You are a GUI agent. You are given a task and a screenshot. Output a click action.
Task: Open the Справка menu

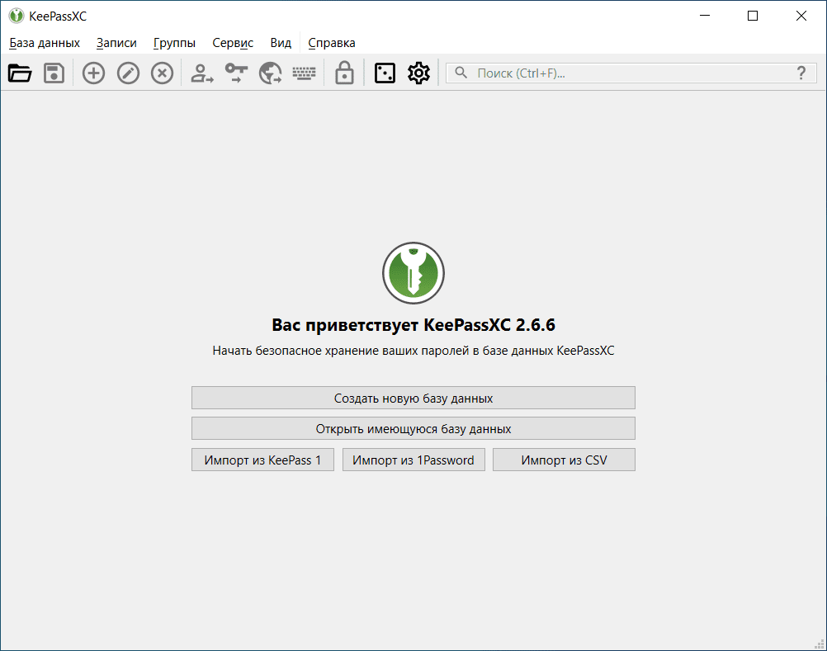332,43
